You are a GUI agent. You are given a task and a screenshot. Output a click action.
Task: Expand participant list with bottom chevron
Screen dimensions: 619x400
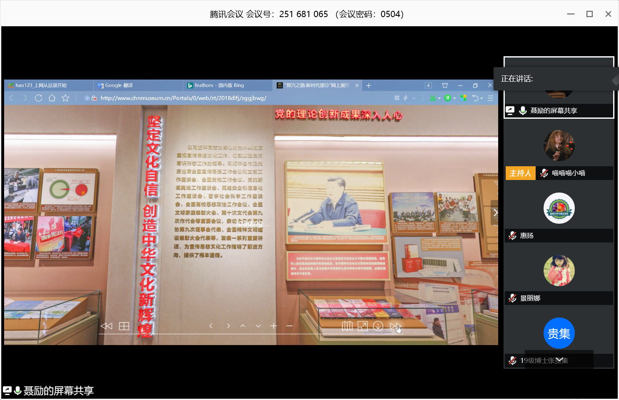559,360
